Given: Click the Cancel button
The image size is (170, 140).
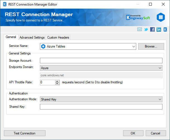Looking at the screenshot, I should tap(156, 133).
